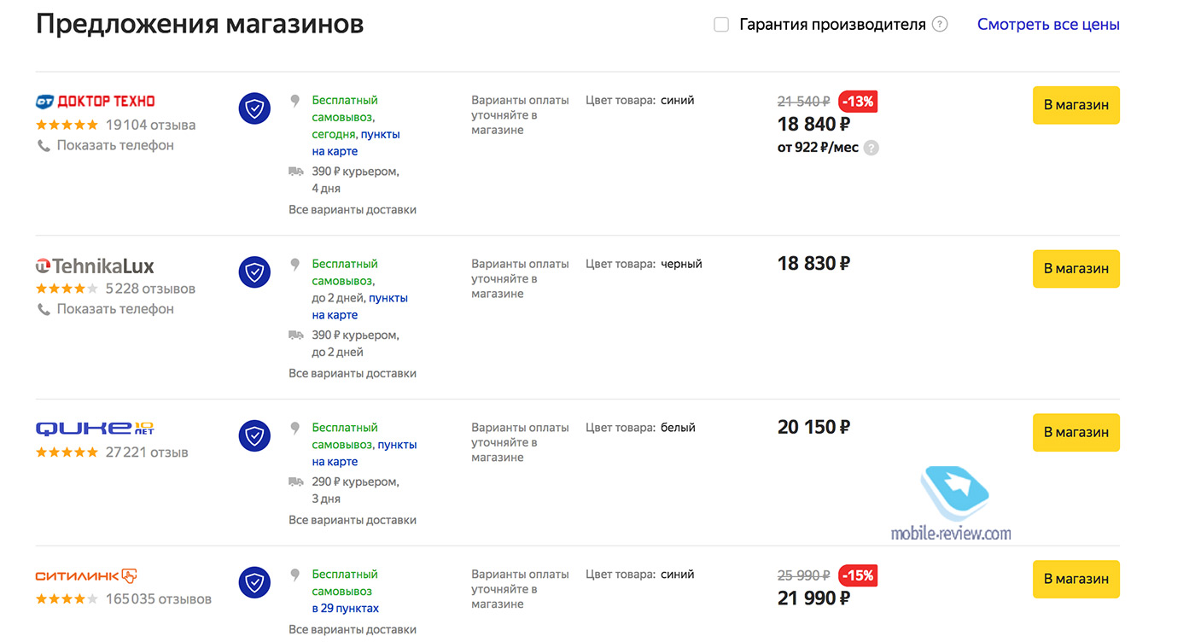Click the shield badge in TehnikaLux row

click(254, 272)
